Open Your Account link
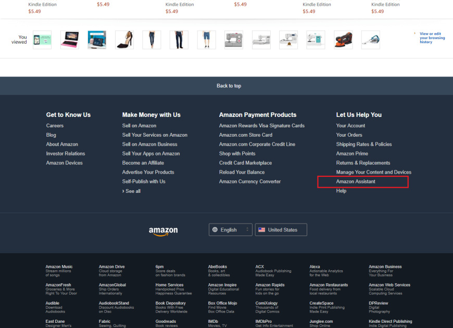The image size is (453, 328). coord(350,125)
